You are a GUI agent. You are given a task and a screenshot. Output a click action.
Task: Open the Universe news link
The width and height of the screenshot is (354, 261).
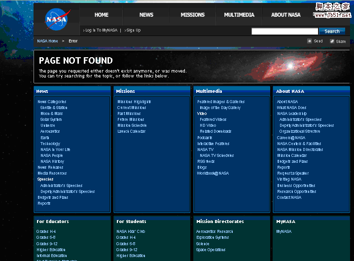tap(48, 125)
